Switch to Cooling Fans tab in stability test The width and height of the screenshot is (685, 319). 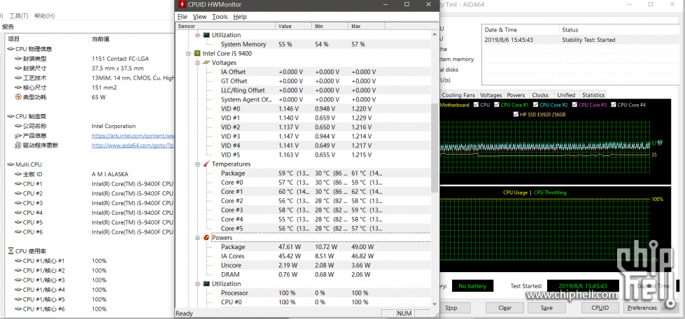click(458, 95)
